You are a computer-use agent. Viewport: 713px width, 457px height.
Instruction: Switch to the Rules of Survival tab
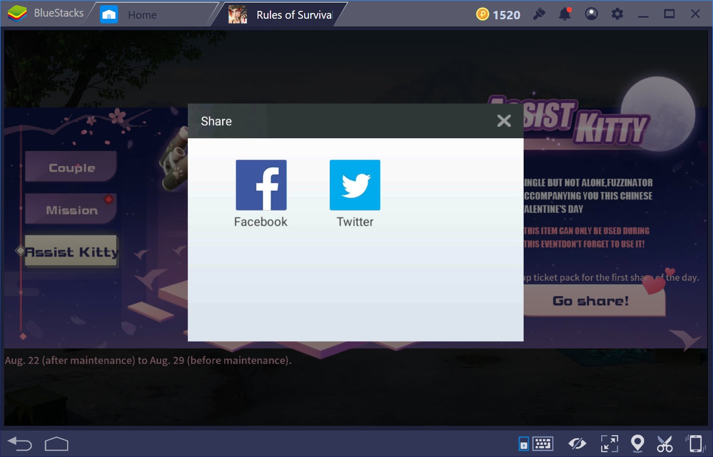(282, 15)
